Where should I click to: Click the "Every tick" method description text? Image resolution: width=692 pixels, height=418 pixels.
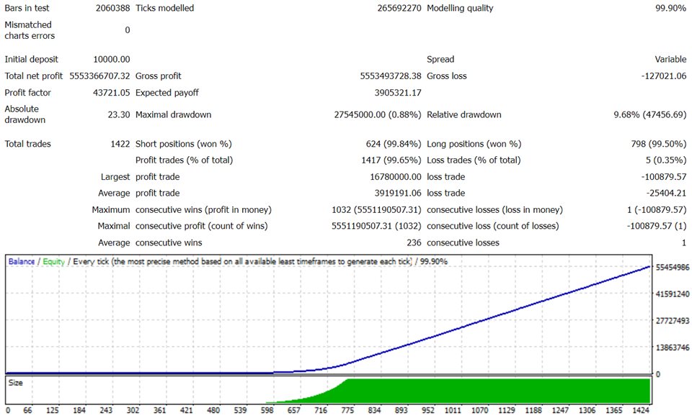[242, 261]
